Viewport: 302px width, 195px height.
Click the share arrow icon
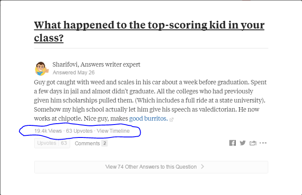tap(253, 143)
